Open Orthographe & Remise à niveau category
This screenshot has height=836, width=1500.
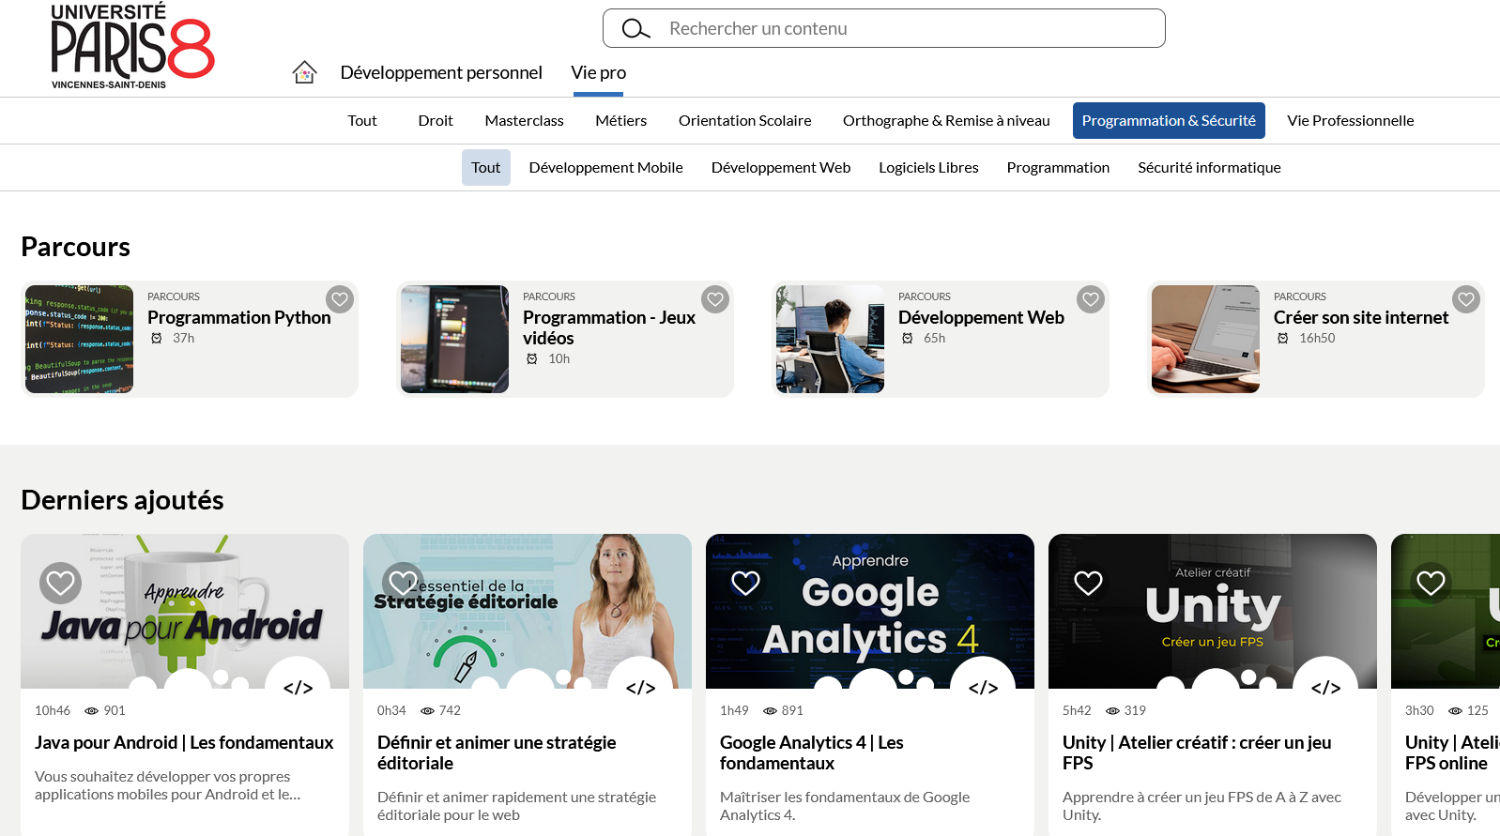(946, 120)
